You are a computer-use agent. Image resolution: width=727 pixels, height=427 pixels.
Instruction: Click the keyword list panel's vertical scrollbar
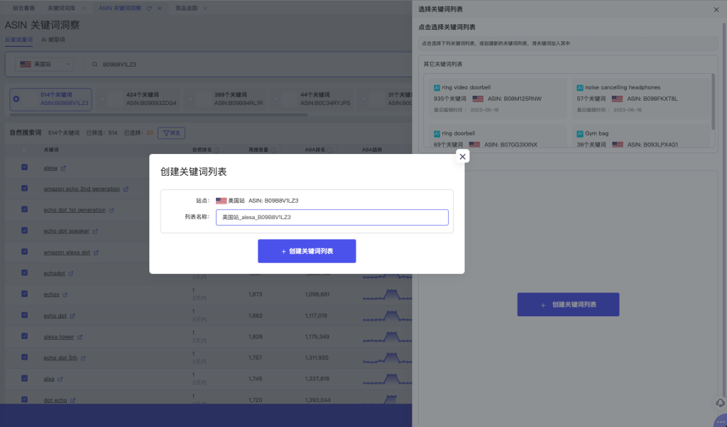[x=713, y=101]
